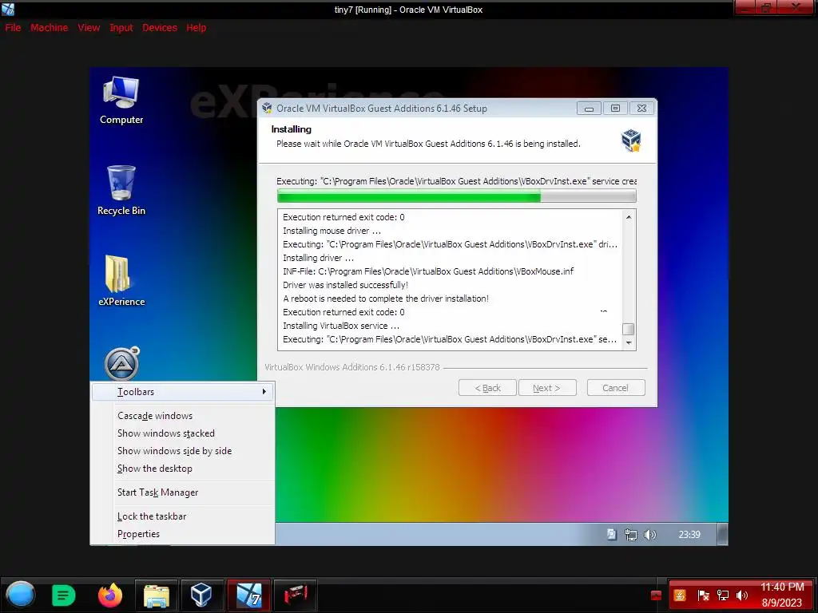
Task: Open the Help menu
Action: pyautogui.click(x=197, y=28)
